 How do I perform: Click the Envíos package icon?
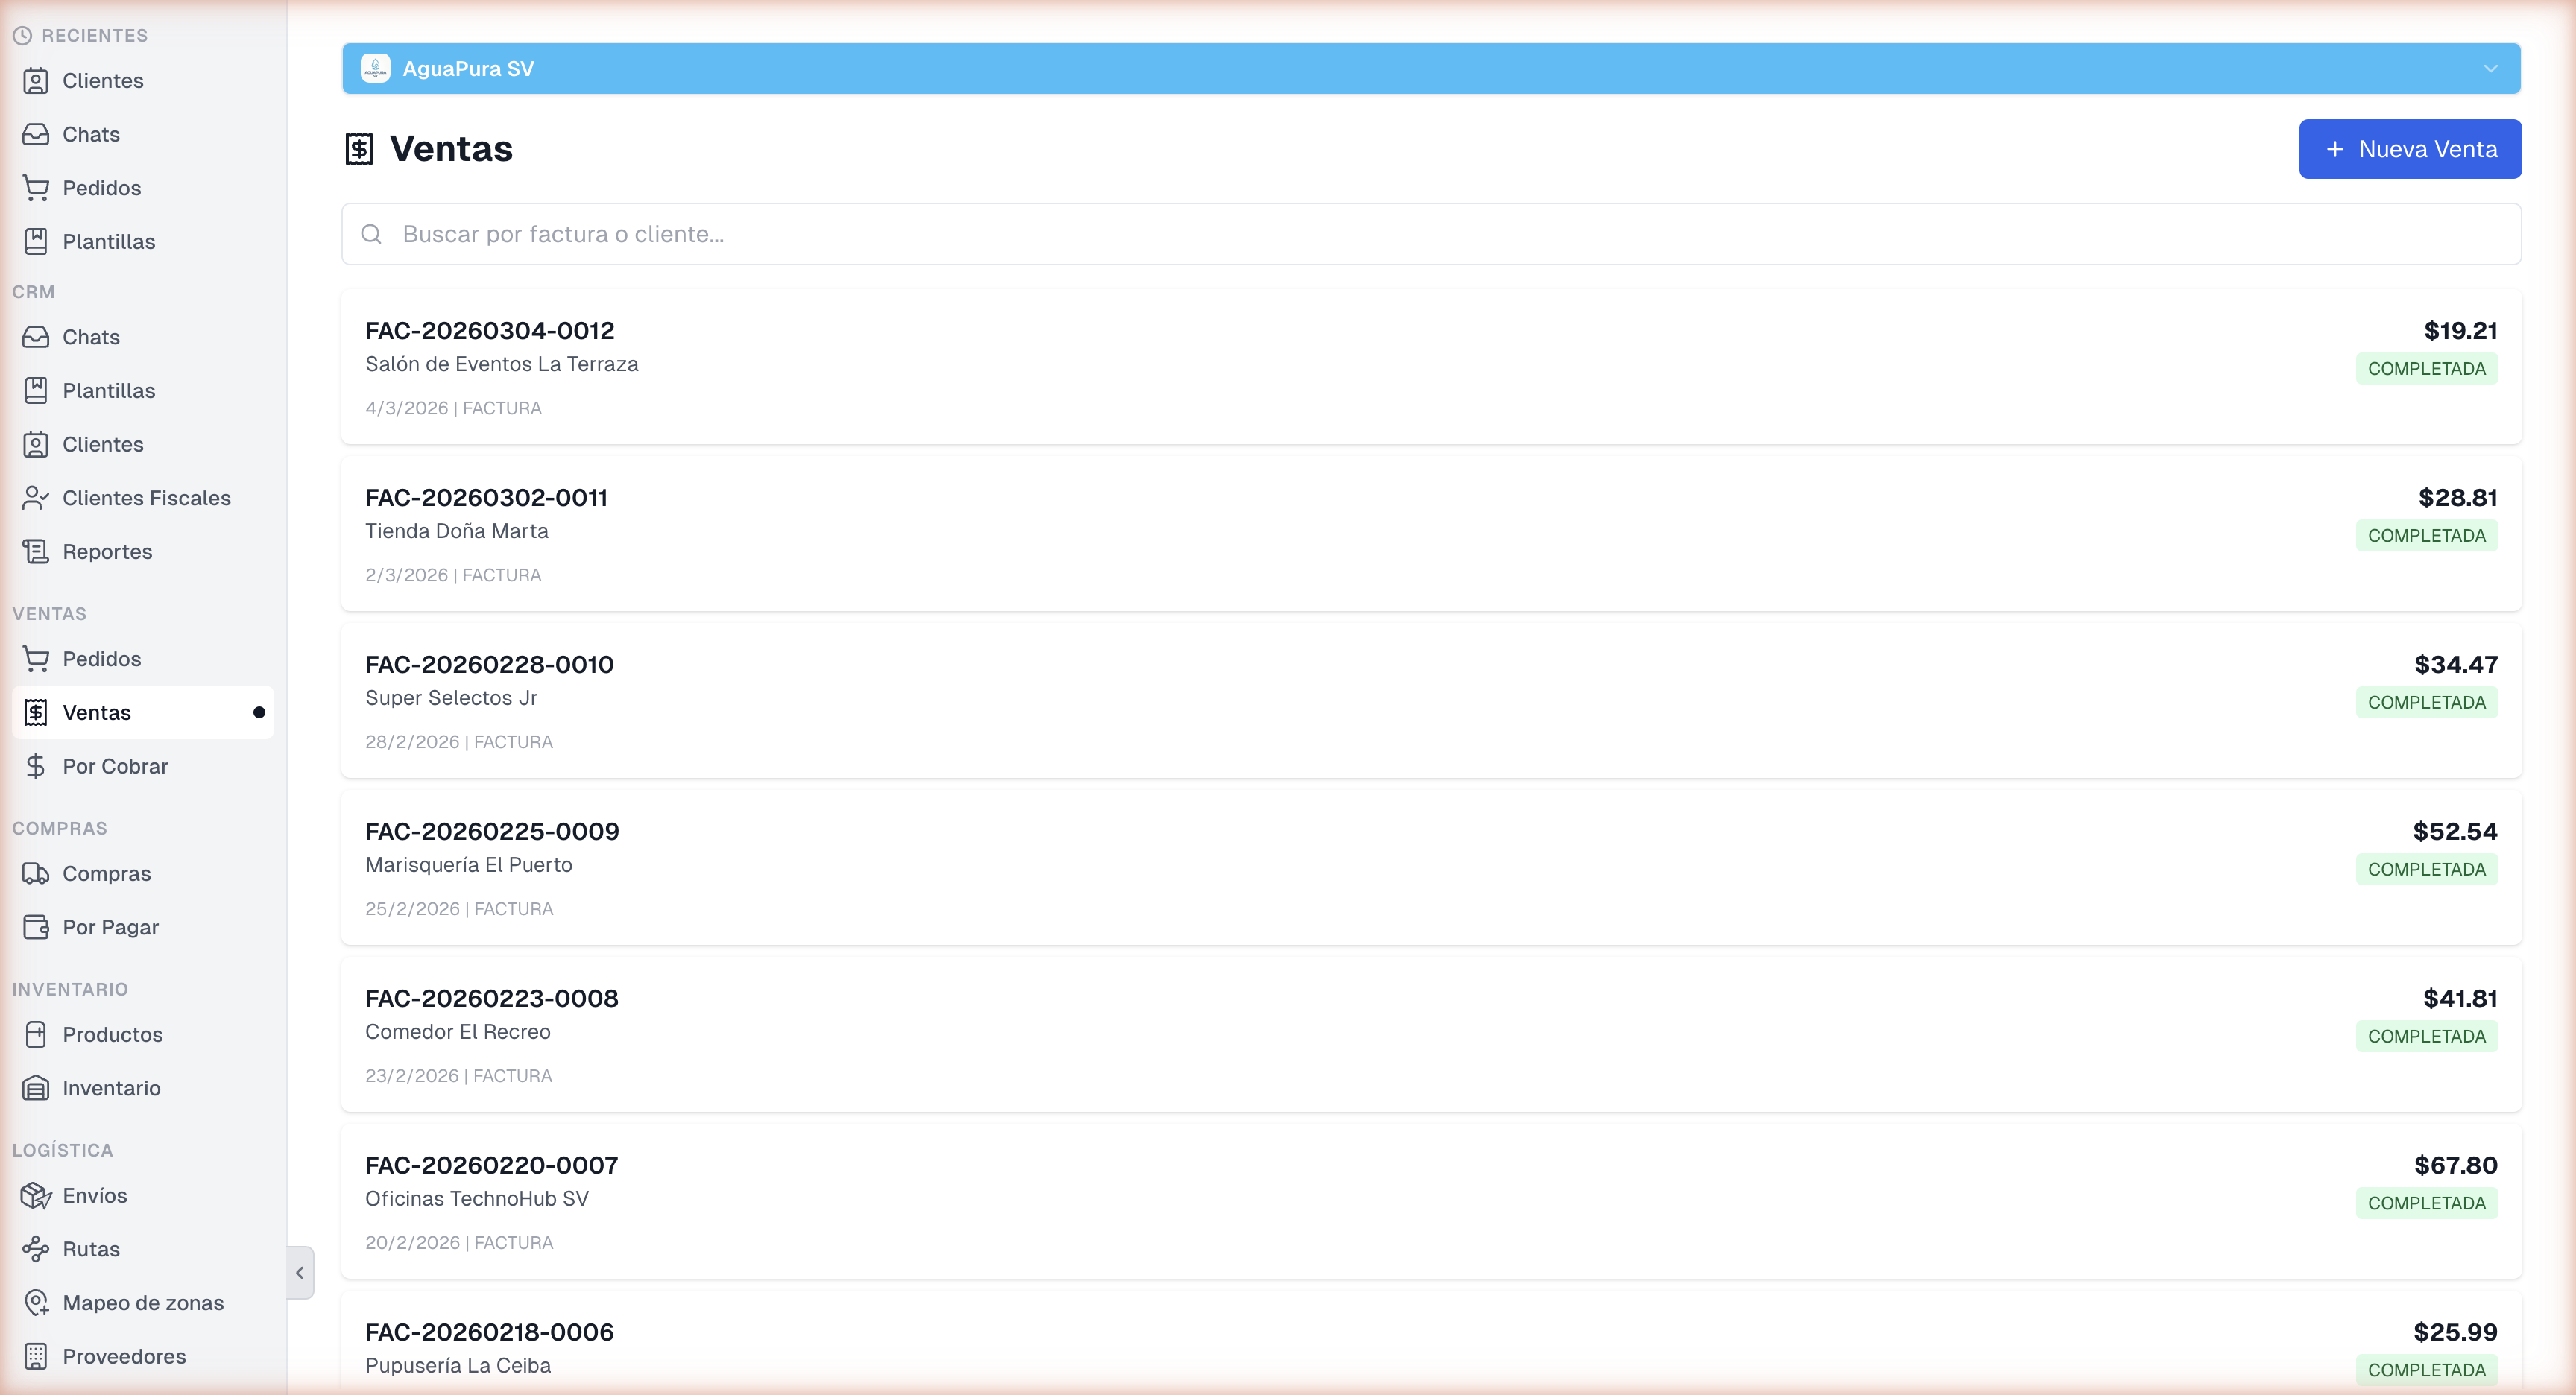pyautogui.click(x=36, y=1195)
